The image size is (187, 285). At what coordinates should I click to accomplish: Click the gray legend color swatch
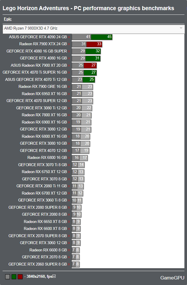pyautogui.click(x=8, y=277)
